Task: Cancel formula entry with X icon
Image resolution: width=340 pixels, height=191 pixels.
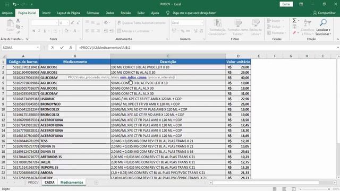Action: (53, 47)
